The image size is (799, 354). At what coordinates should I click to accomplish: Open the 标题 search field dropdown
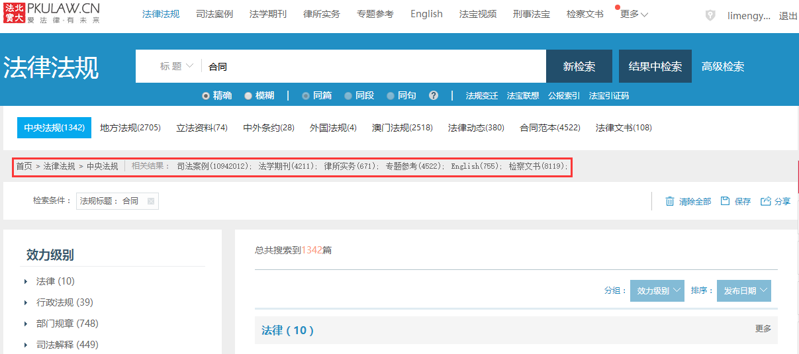click(x=177, y=66)
